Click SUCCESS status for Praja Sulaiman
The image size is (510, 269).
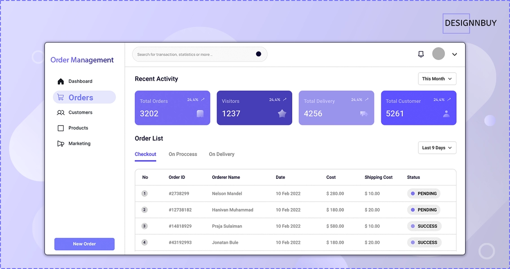point(424,226)
